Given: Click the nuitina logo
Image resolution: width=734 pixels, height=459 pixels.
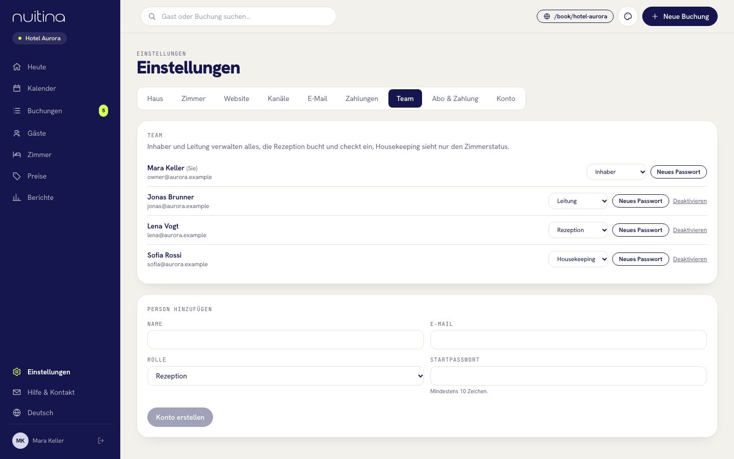Looking at the screenshot, I should (x=39, y=17).
